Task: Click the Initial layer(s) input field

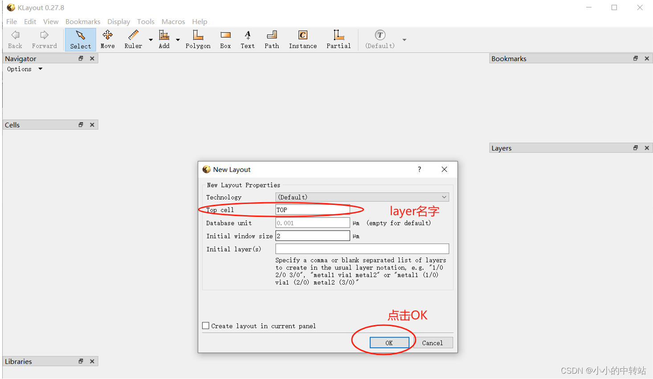Action: (x=362, y=249)
